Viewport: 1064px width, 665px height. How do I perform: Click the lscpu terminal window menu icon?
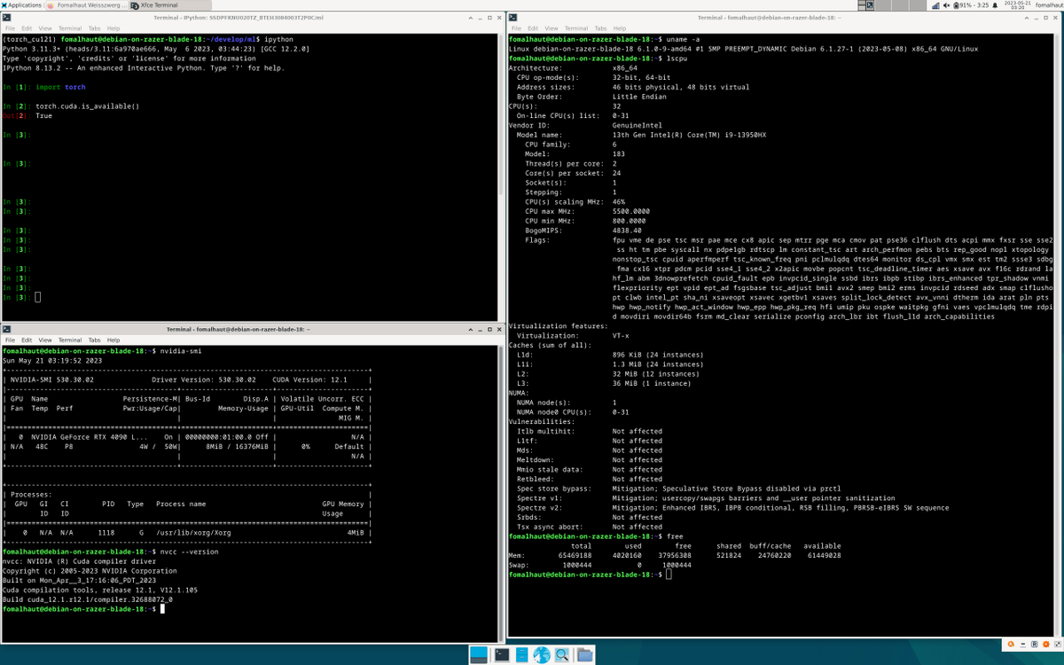coord(513,18)
